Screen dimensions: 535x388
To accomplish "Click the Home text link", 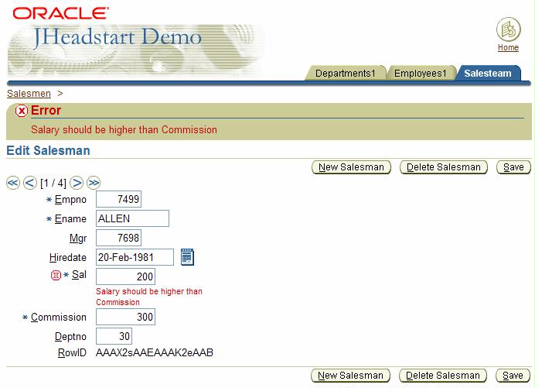I will pyautogui.click(x=508, y=48).
